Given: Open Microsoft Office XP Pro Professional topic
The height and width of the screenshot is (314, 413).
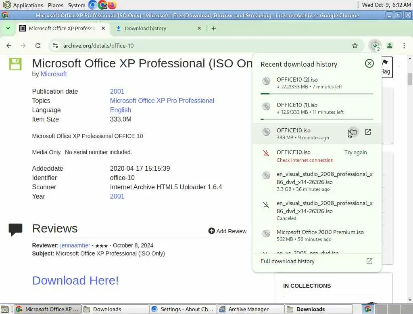Looking at the screenshot, I should [162, 101].
